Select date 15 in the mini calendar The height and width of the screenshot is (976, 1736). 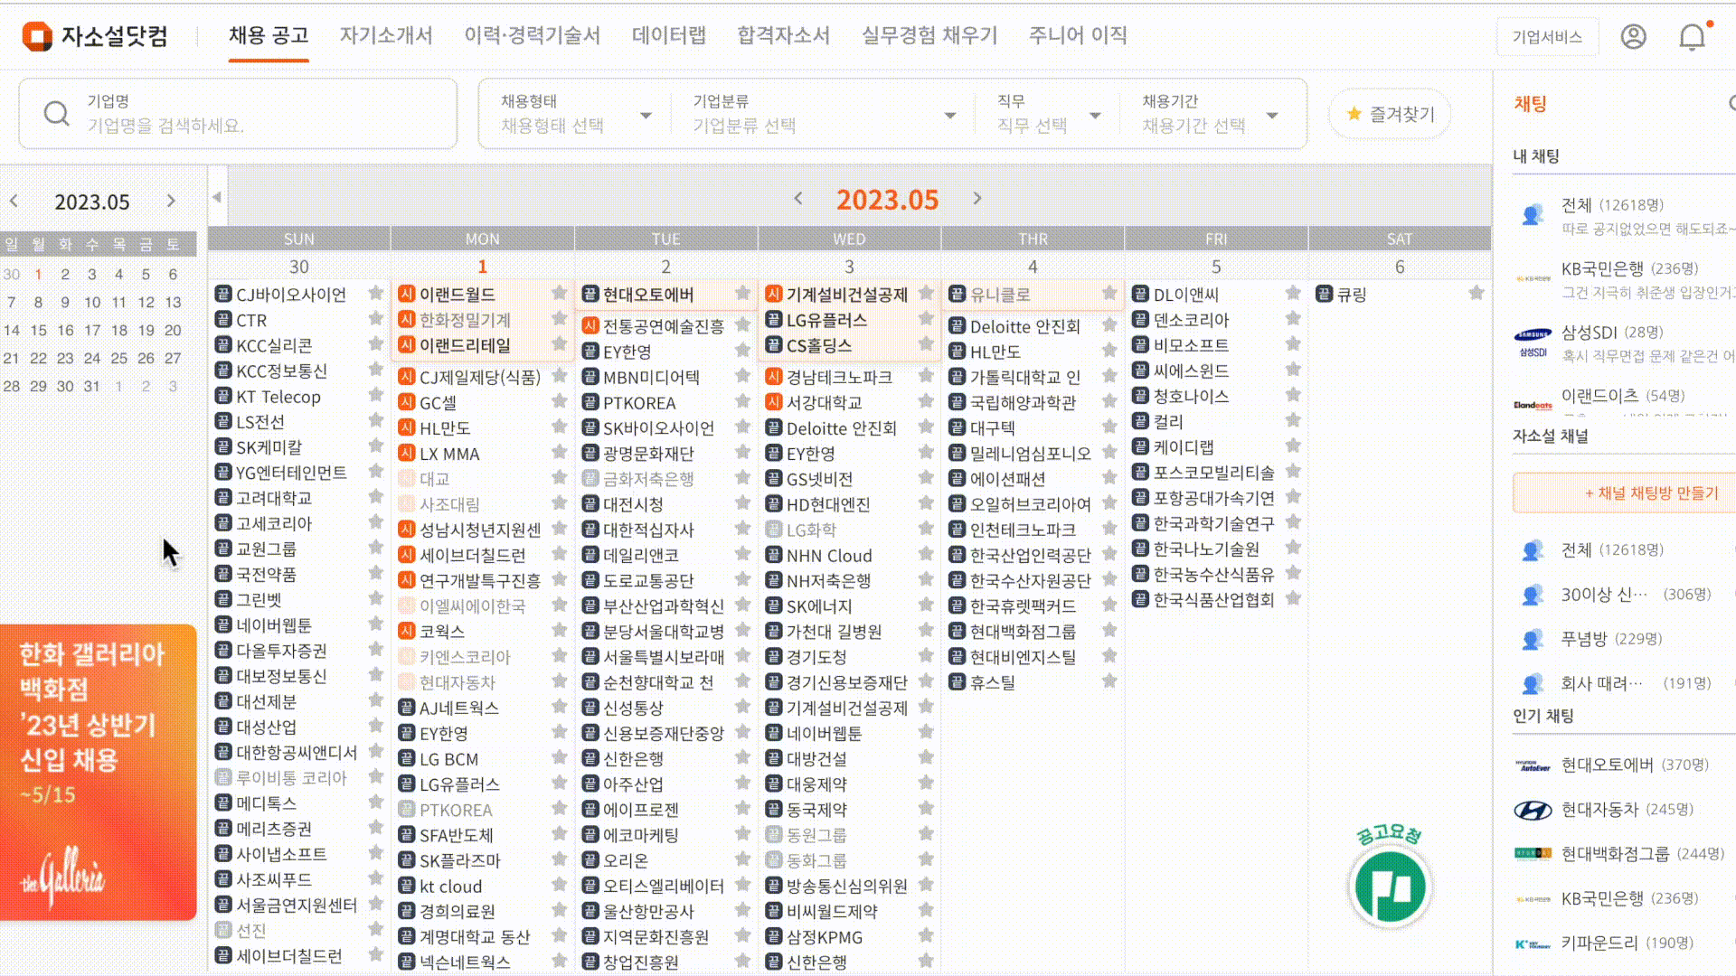[38, 330]
